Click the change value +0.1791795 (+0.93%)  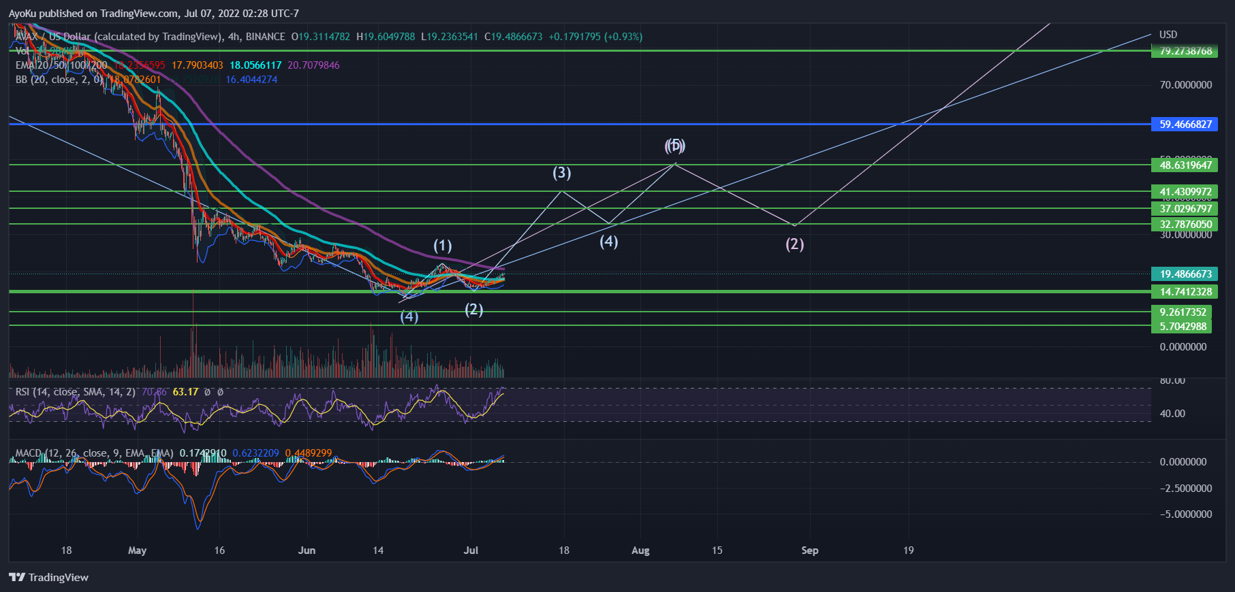click(595, 37)
